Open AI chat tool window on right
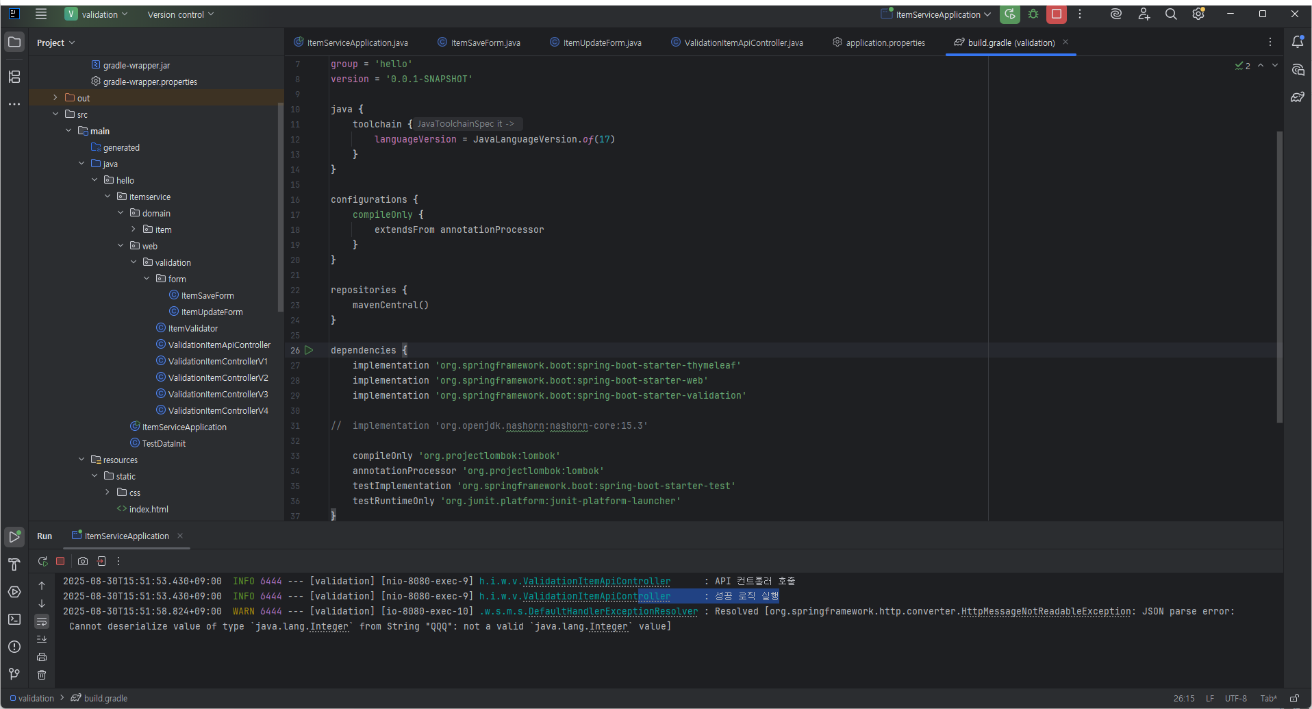Image resolution: width=1312 pixels, height=709 pixels. click(x=1298, y=70)
